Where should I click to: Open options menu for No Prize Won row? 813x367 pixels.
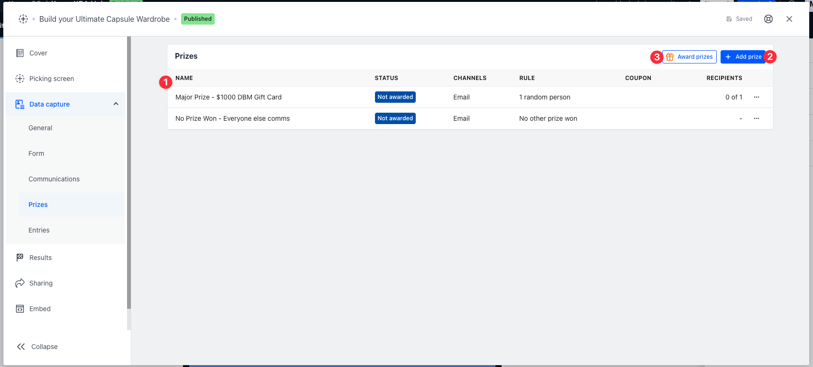click(x=757, y=118)
